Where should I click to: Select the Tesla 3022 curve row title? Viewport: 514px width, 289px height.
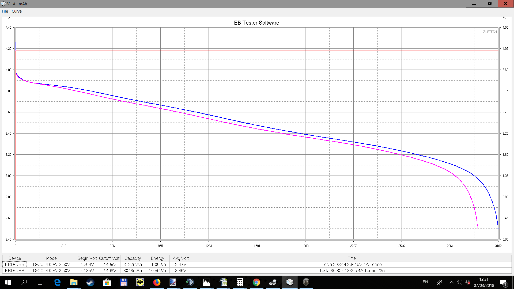point(352,264)
